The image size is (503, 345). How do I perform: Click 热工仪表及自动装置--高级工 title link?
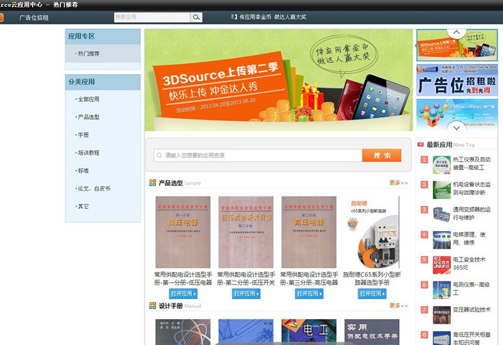pyautogui.click(x=472, y=164)
